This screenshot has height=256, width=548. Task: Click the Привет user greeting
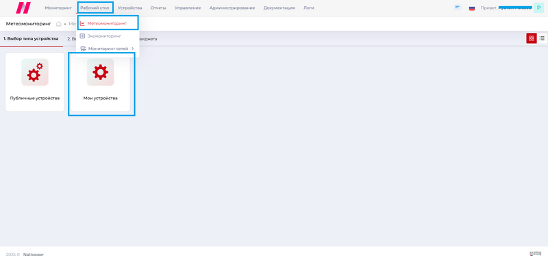pyautogui.click(x=506, y=8)
